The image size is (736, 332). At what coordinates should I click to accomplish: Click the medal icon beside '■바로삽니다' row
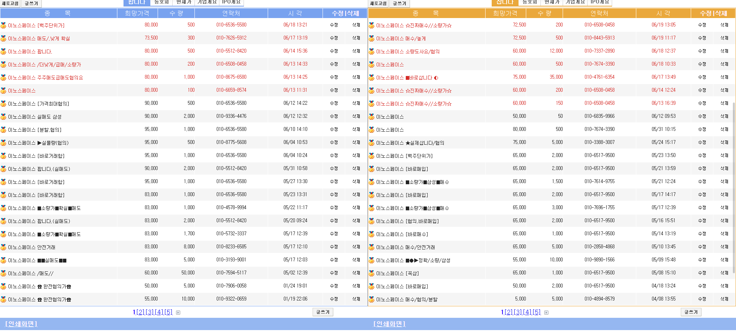tap(372, 78)
